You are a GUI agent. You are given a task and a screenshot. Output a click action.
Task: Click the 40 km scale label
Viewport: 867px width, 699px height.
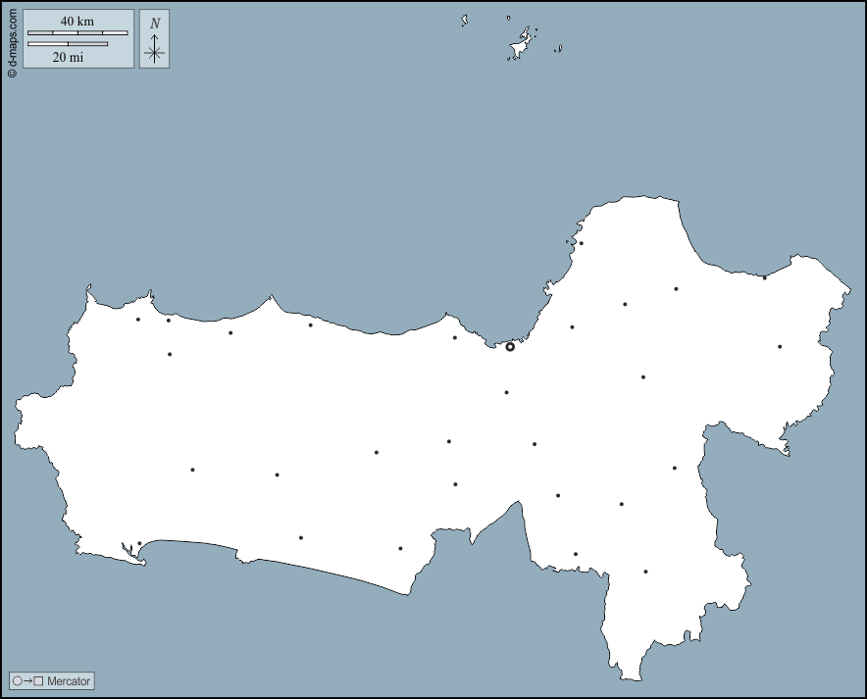(77, 22)
